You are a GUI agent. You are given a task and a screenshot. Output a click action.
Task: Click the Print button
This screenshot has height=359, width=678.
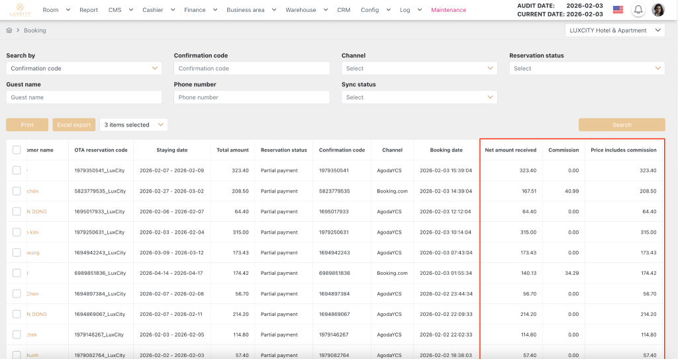coord(27,125)
